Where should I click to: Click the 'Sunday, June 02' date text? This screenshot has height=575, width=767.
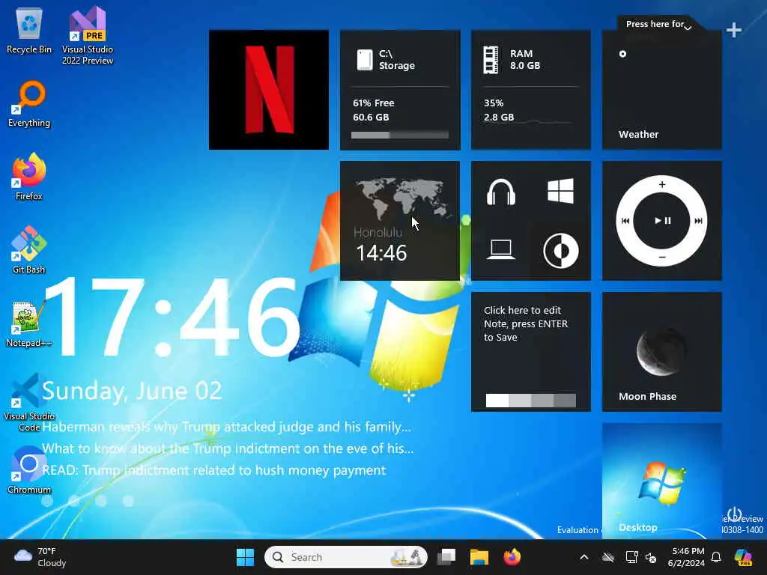(132, 391)
